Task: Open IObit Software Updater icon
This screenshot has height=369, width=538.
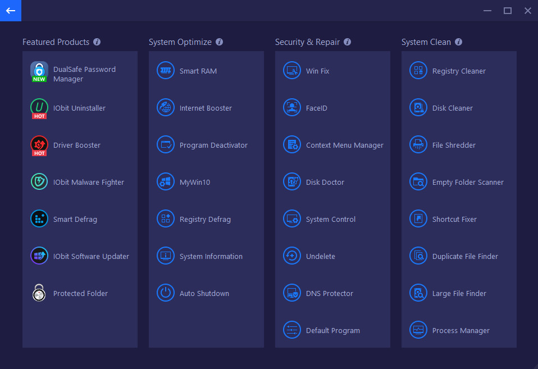Action: pyautogui.click(x=39, y=256)
